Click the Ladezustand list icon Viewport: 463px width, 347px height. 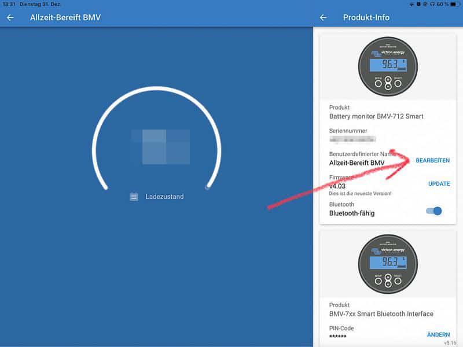click(134, 197)
